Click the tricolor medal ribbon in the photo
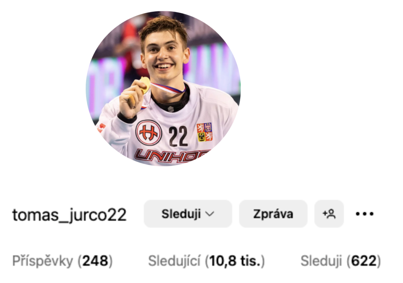This screenshot has width=403, height=283. (168, 88)
